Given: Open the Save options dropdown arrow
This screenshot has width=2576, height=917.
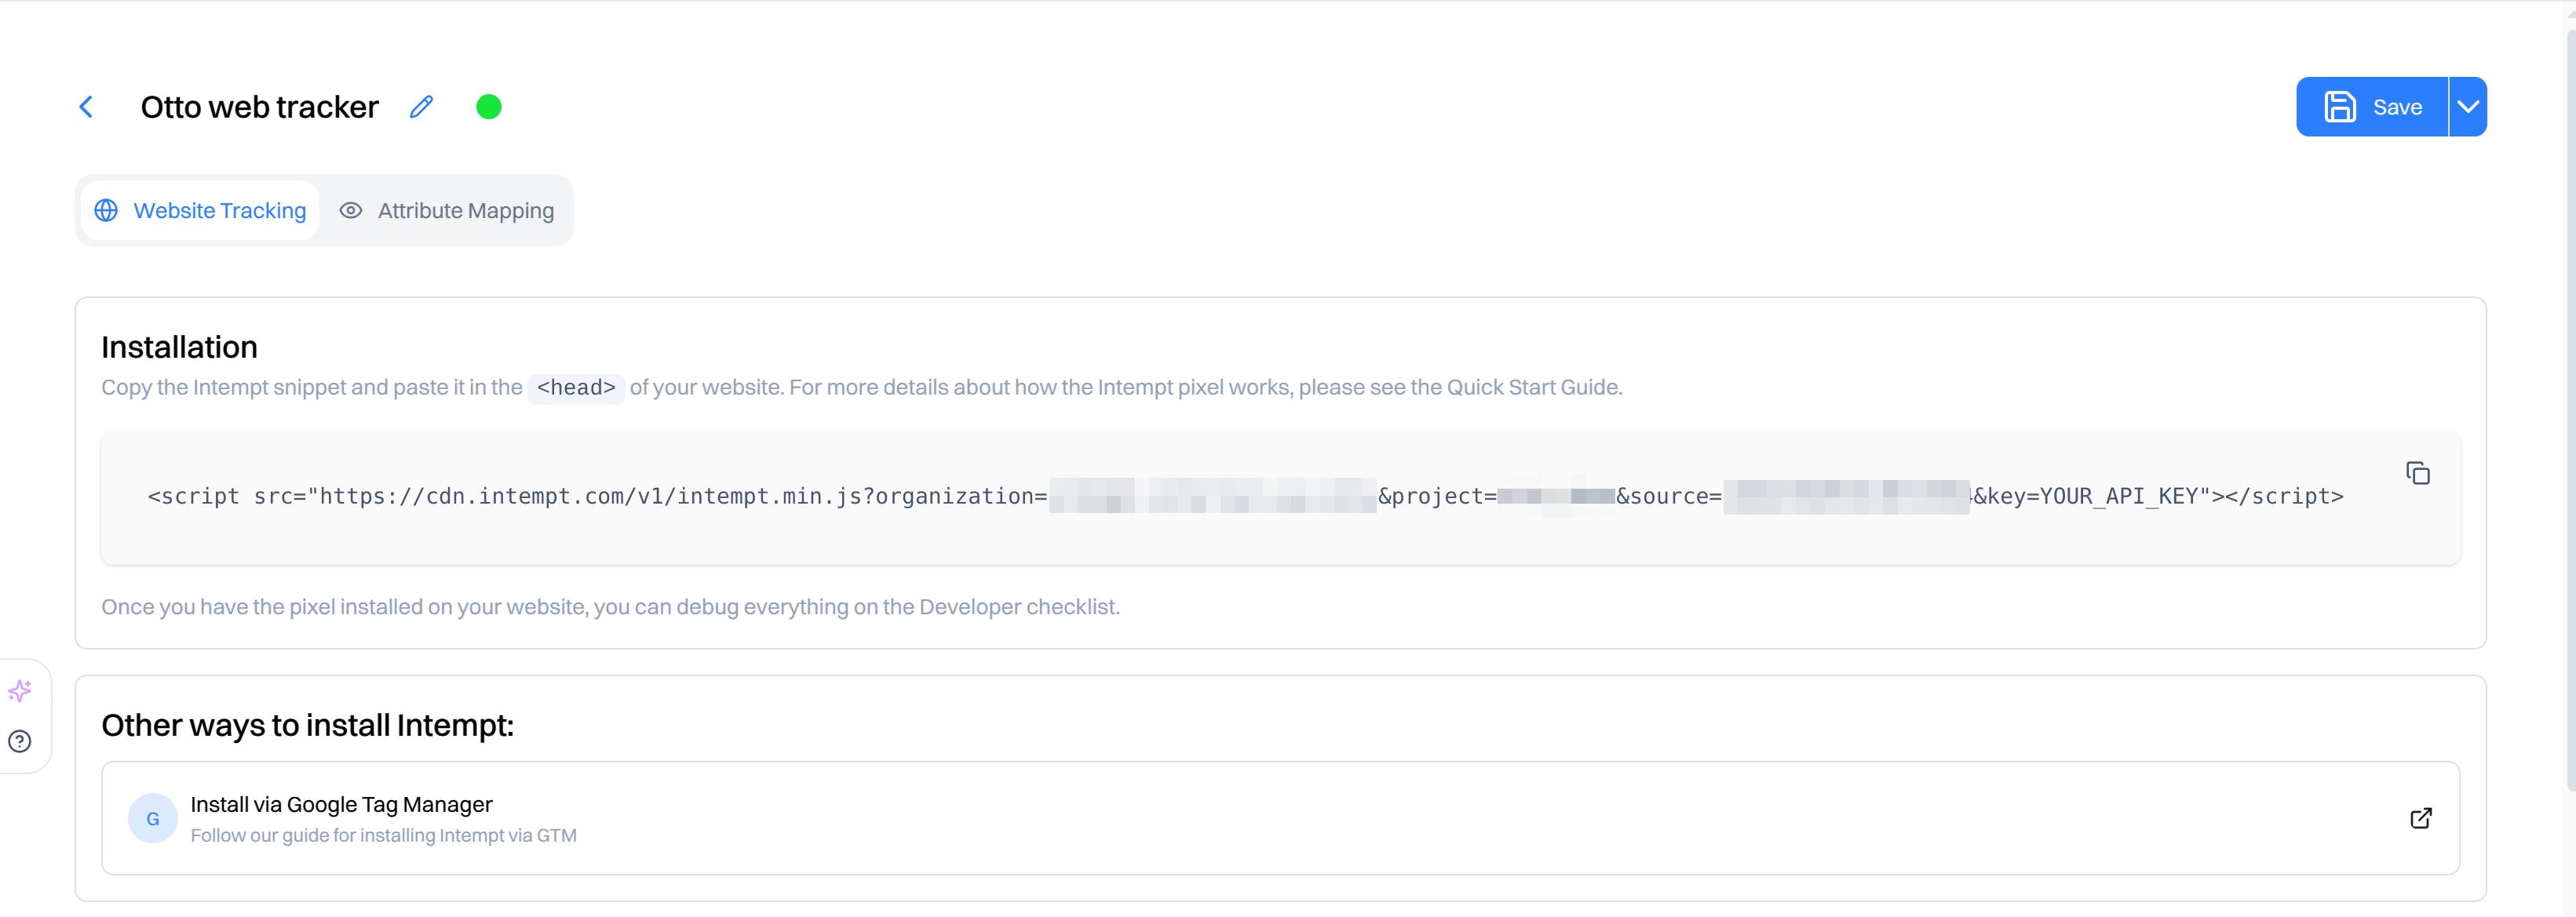Looking at the screenshot, I should coord(2468,107).
